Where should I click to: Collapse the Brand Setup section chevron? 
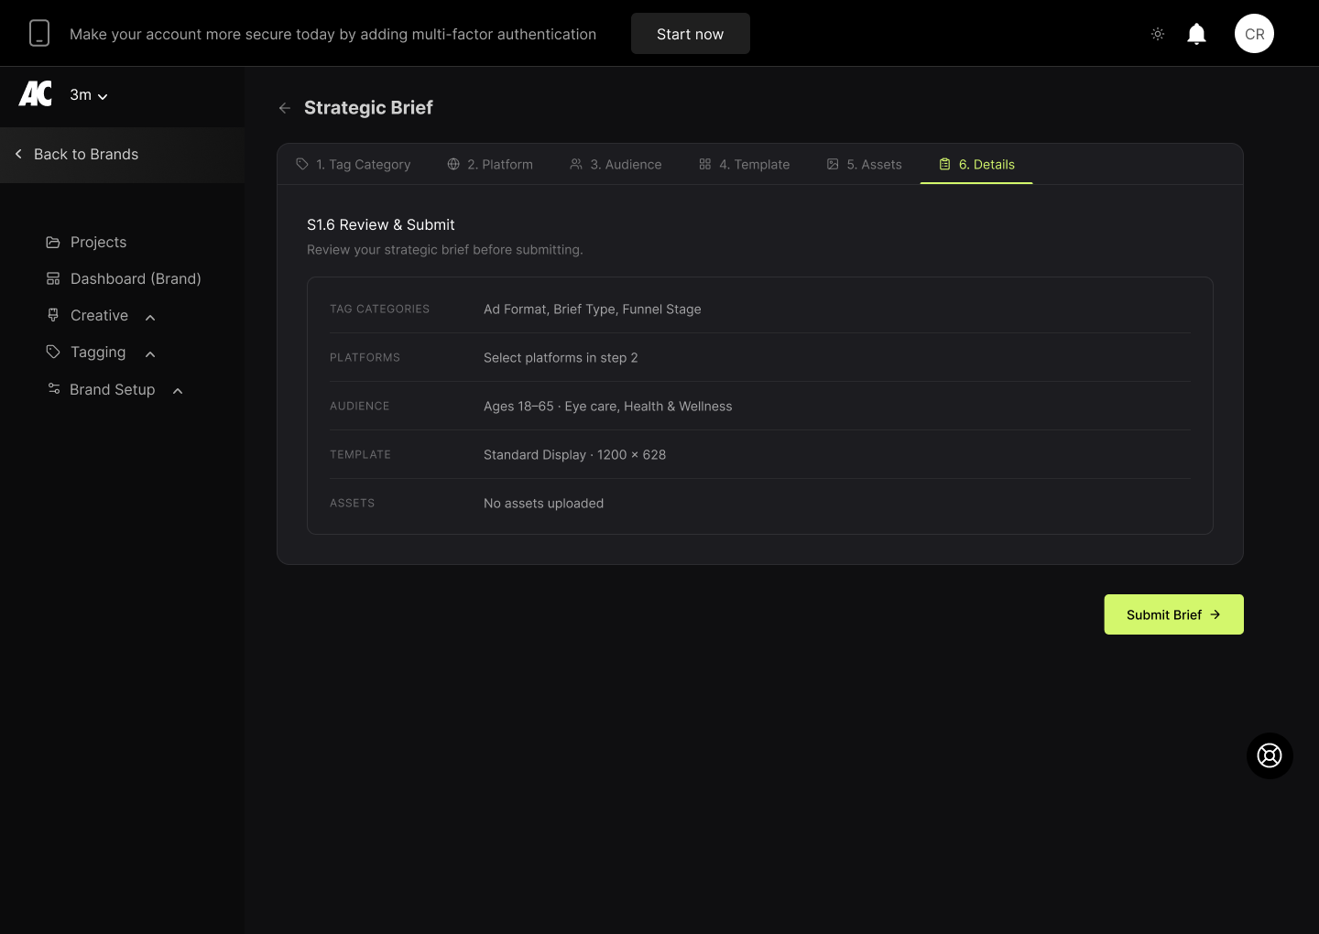click(178, 391)
